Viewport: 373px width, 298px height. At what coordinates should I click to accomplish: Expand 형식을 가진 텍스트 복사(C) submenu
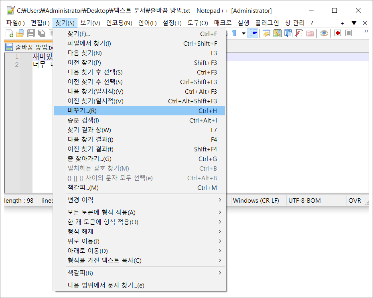[x=140, y=260]
